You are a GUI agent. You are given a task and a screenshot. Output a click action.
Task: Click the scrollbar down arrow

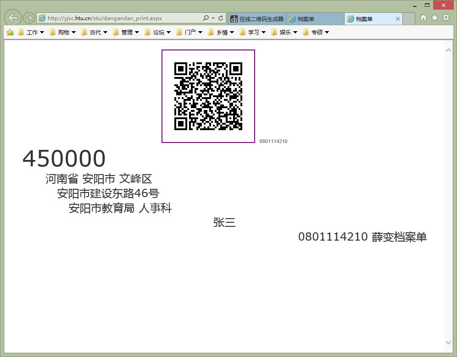pyautogui.click(x=448, y=342)
